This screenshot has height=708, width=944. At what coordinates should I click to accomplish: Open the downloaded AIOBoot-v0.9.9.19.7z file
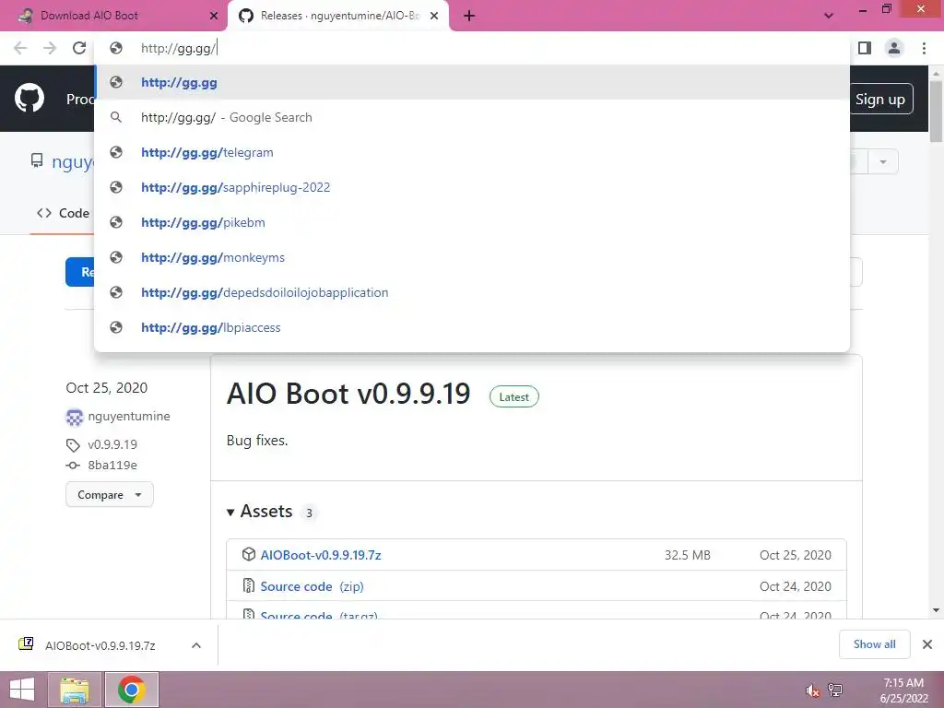pos(100,645)
